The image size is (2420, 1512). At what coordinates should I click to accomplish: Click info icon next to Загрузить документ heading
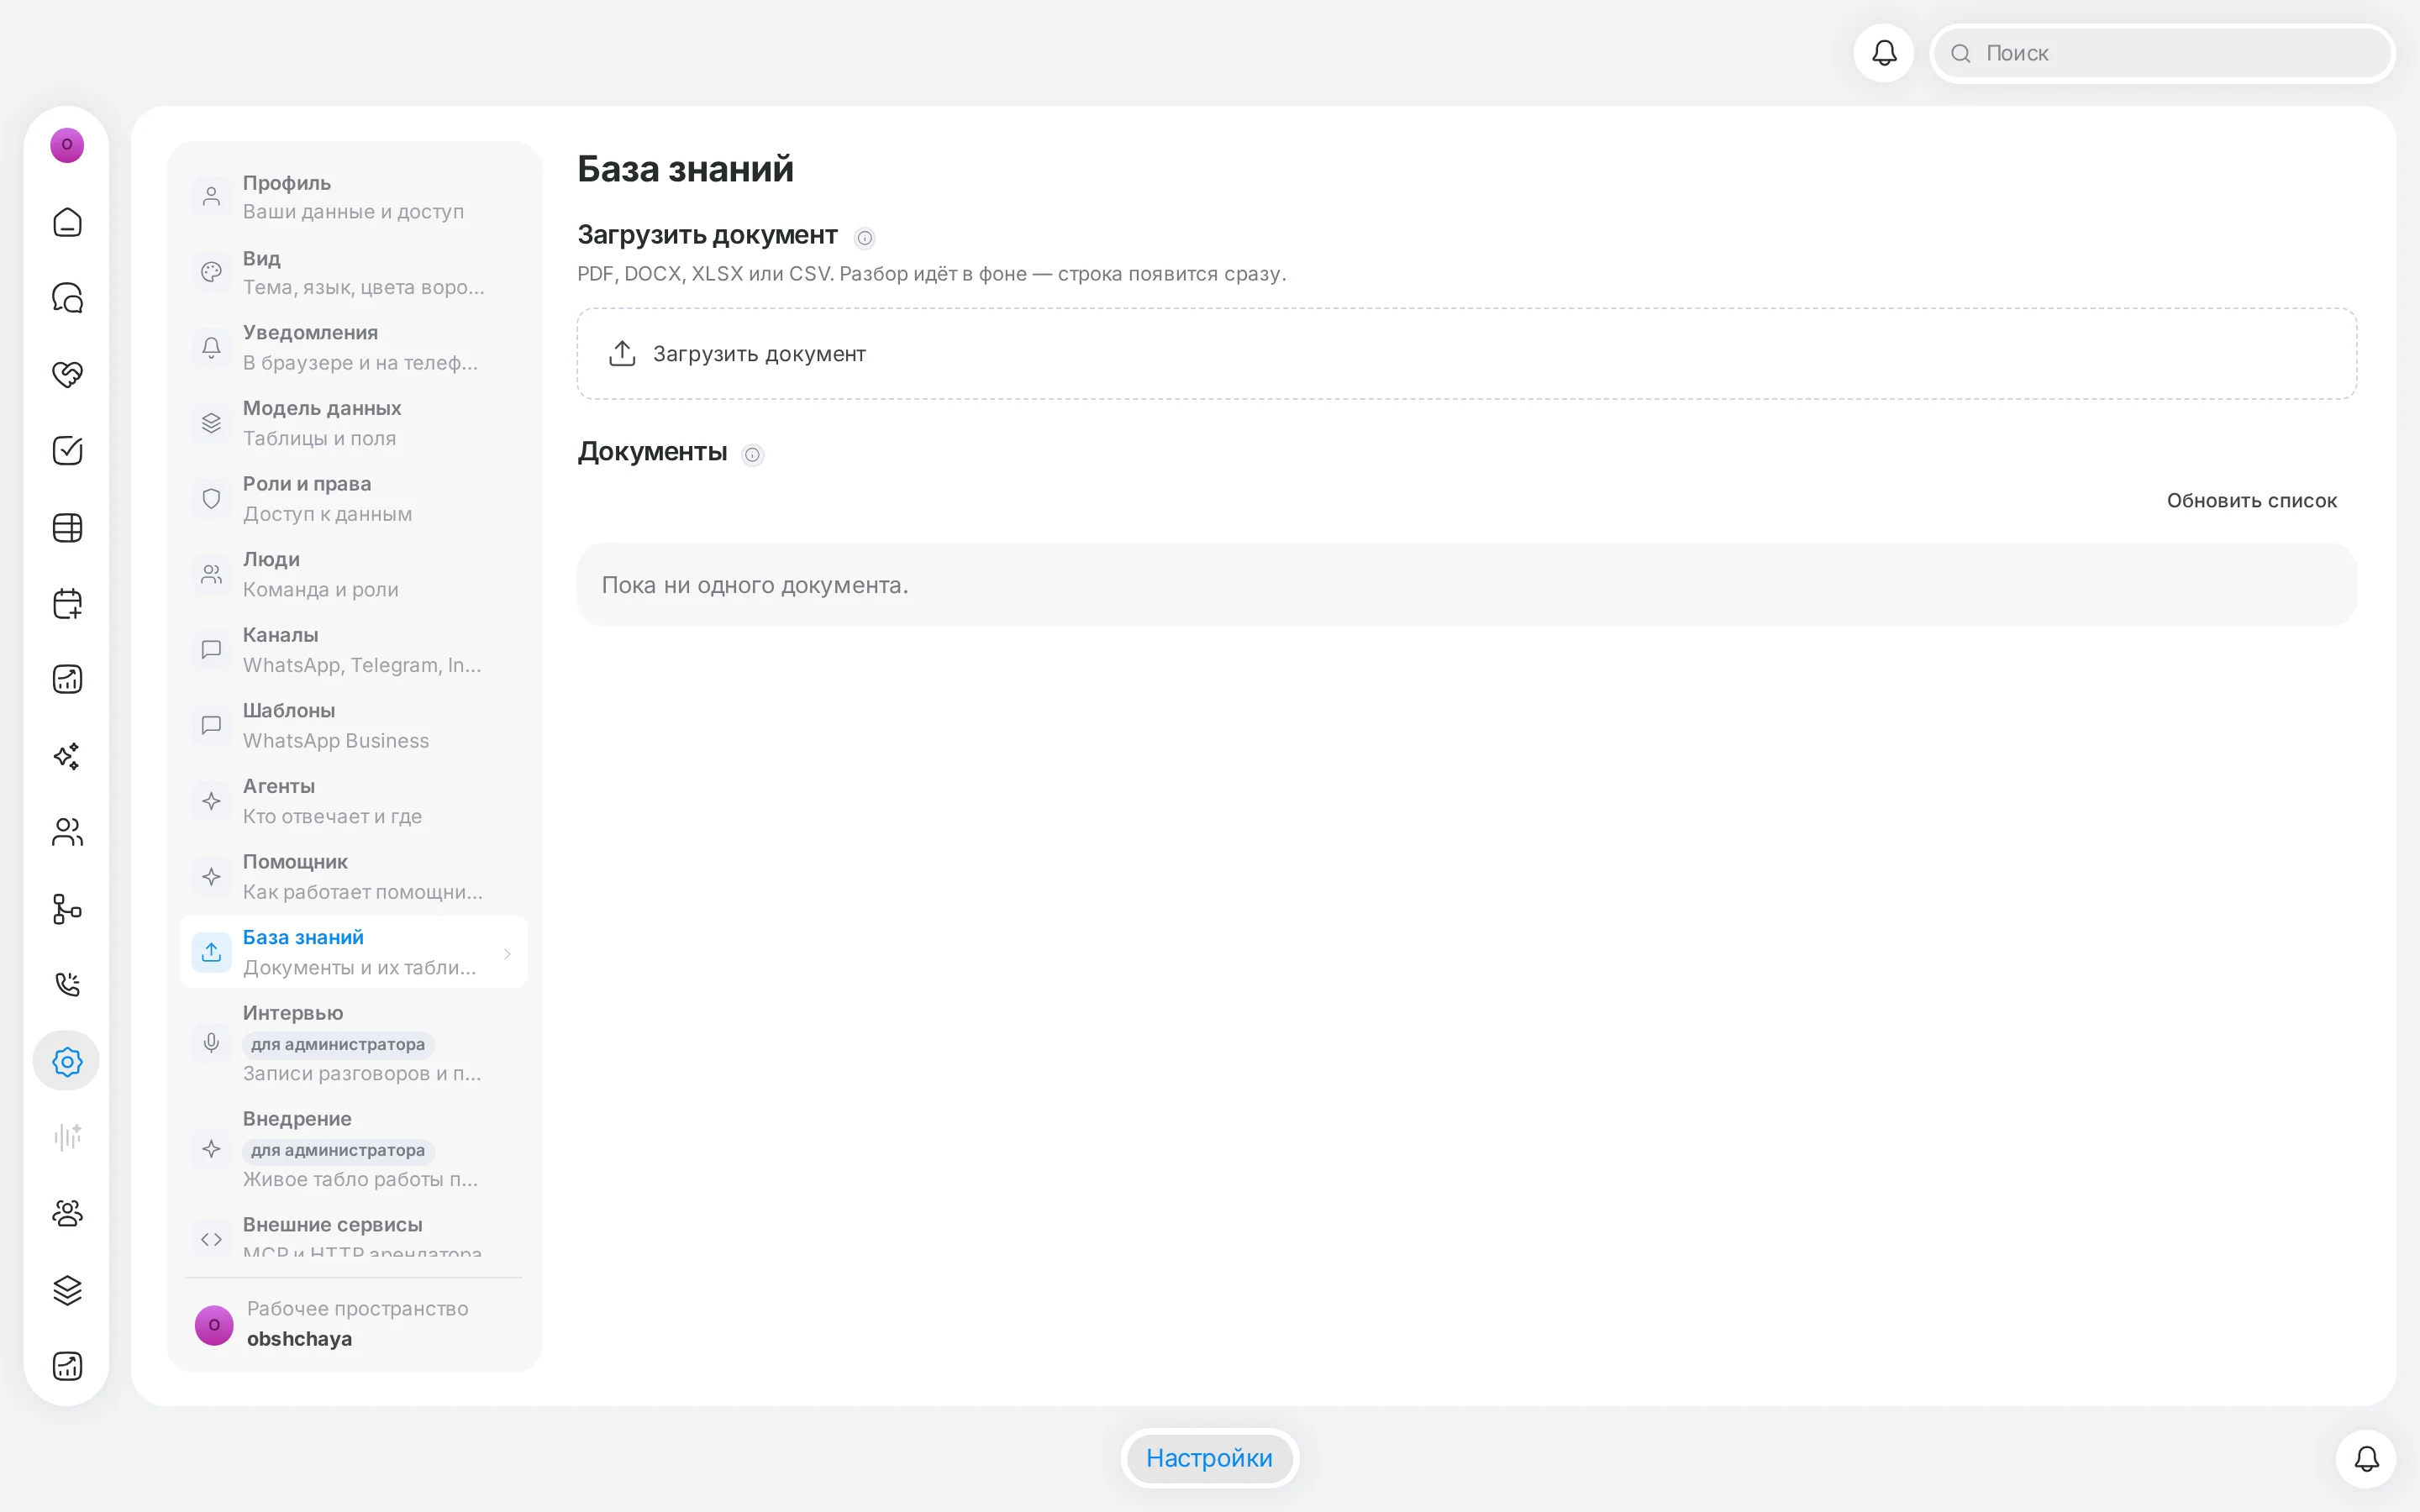865,237
